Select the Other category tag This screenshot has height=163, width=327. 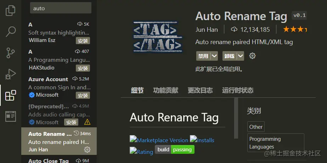[256, 127]
